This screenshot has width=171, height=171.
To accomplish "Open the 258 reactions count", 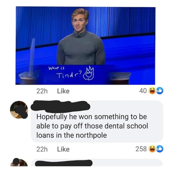I will point(141,149).
